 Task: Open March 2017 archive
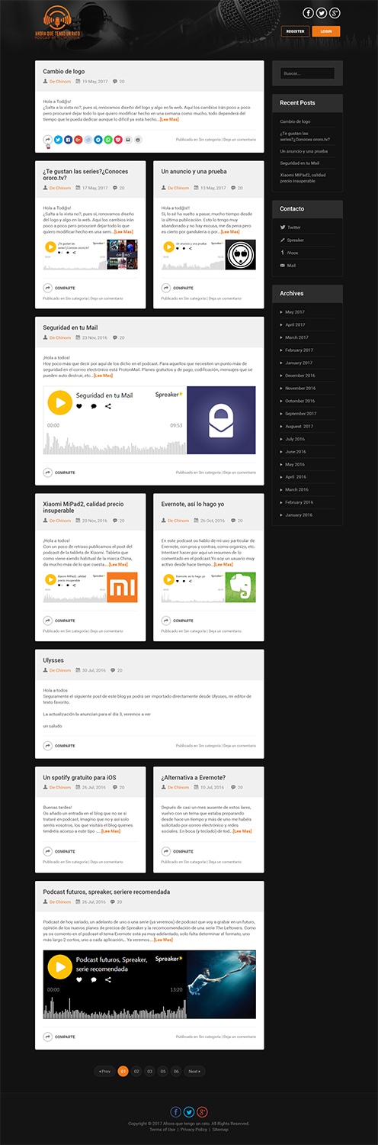(x=296, y=337)
